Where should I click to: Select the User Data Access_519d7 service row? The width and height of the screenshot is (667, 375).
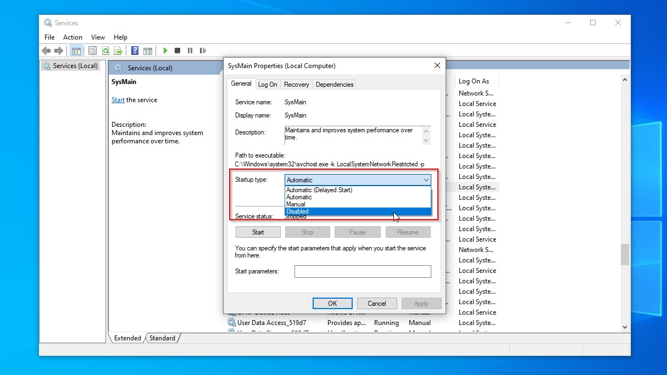click(363, 323)
